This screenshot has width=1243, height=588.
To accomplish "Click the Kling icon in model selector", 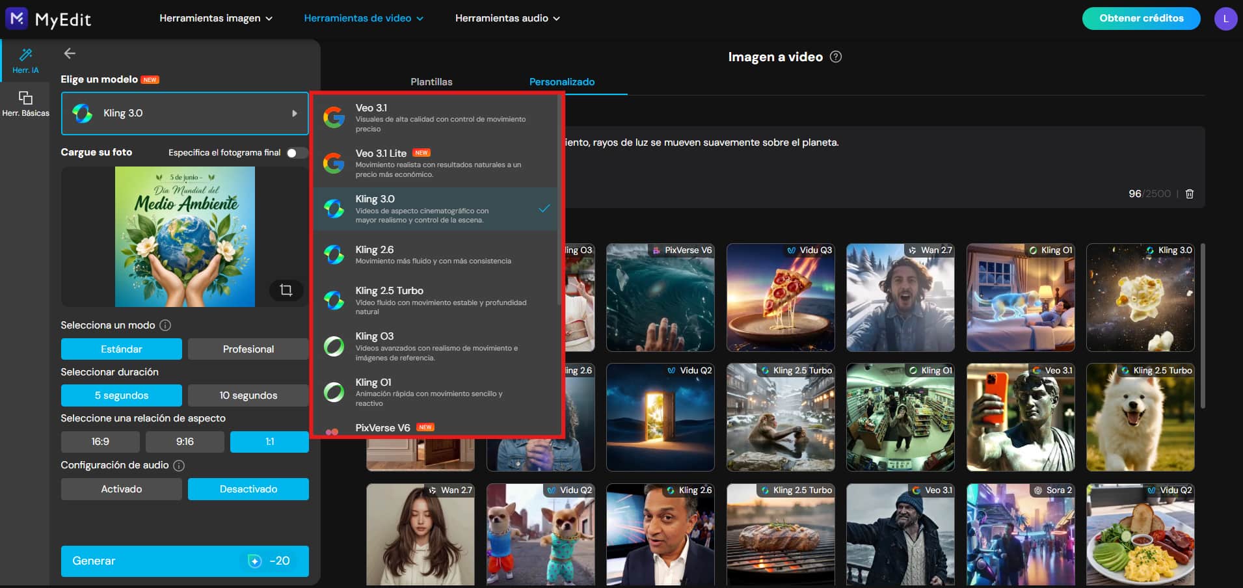I will 82,113.
